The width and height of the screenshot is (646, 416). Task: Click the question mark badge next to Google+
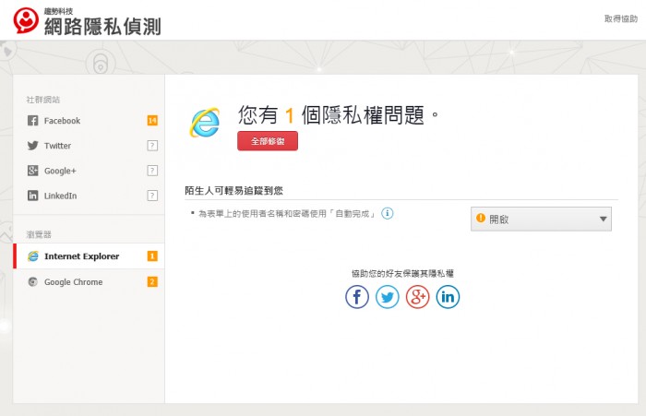click(152, 171)
